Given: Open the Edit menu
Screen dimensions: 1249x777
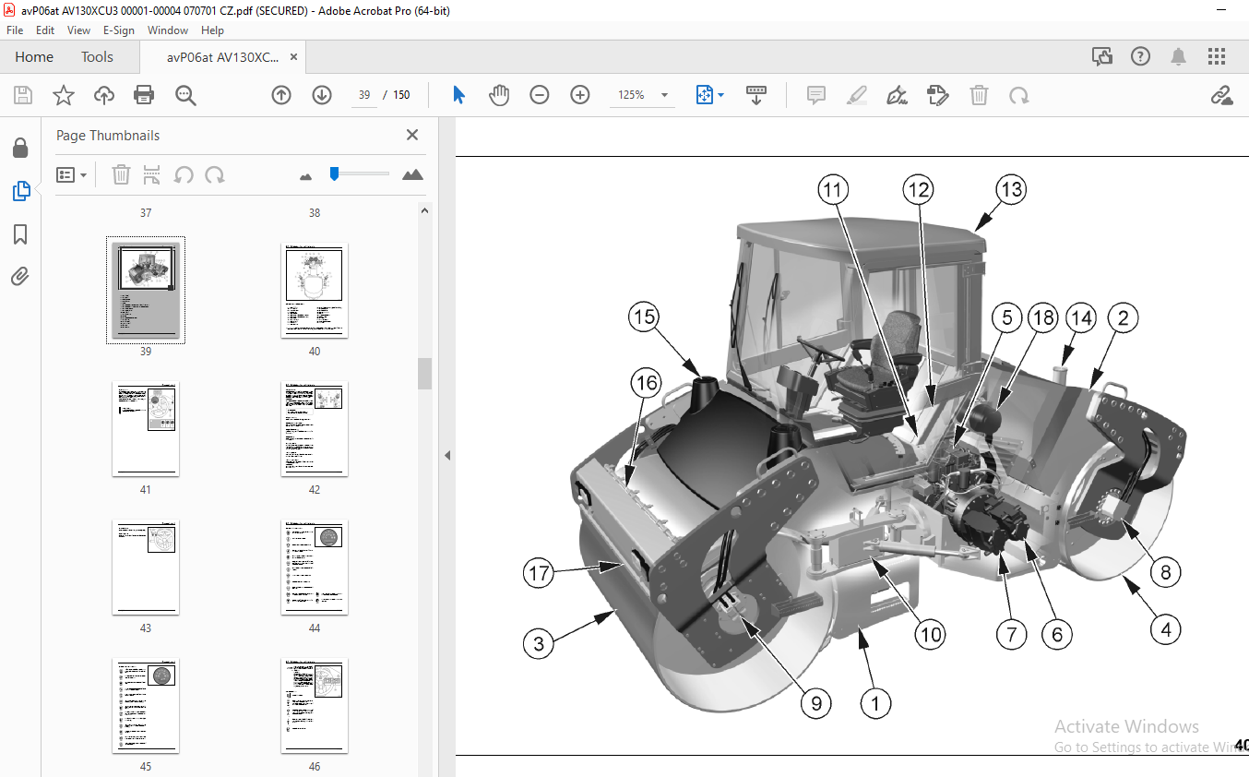Looking at the screenshot, I should [x=45, y=30].
